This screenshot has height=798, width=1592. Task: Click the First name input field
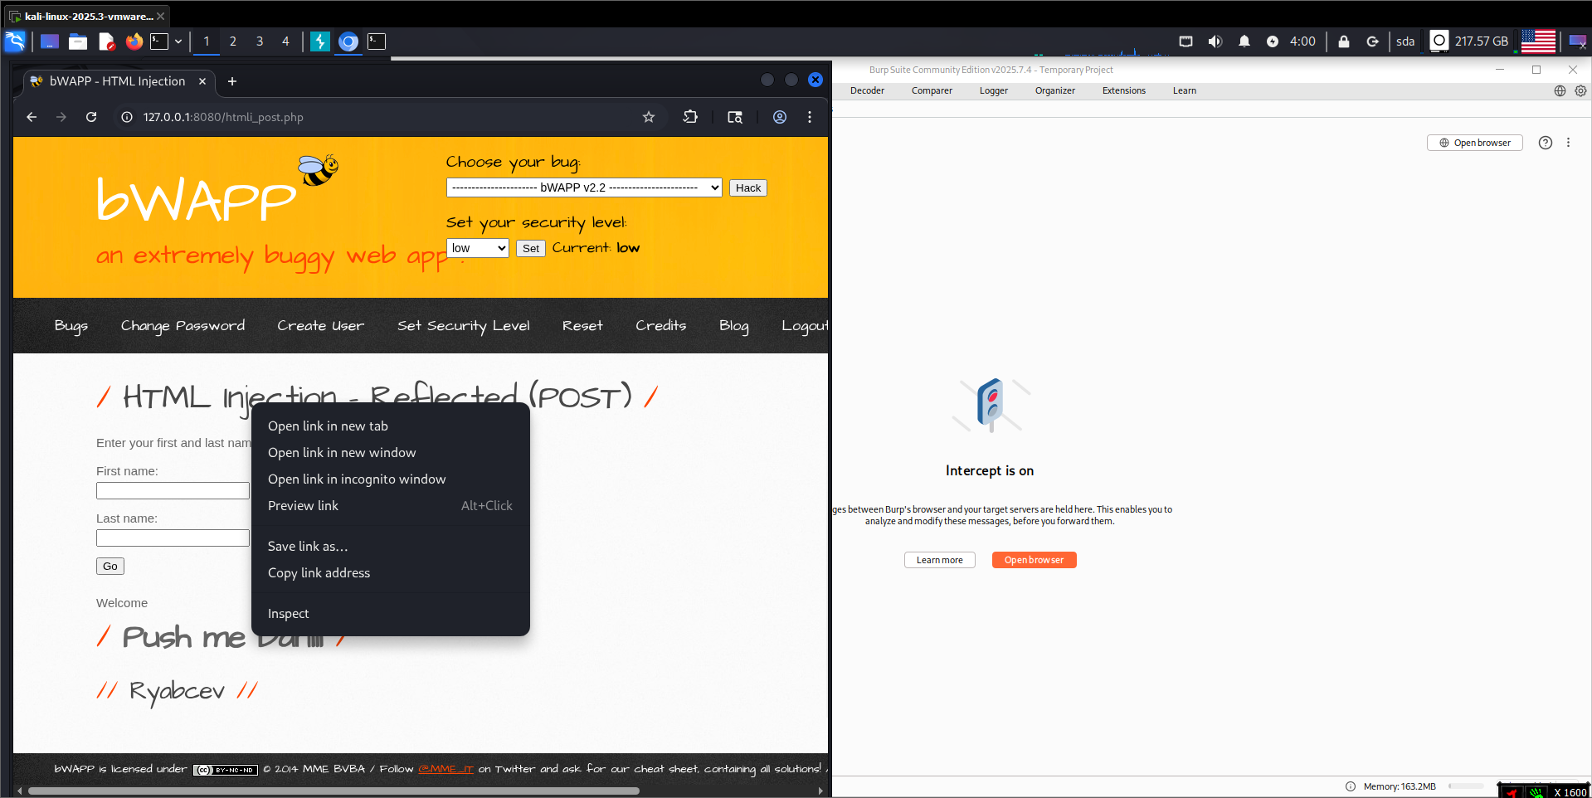173,491
